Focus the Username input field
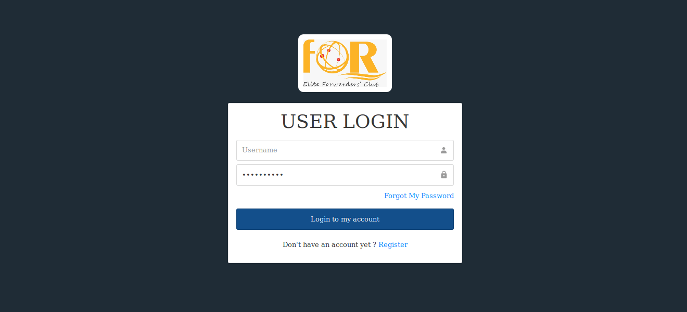 tap(345, 150)
